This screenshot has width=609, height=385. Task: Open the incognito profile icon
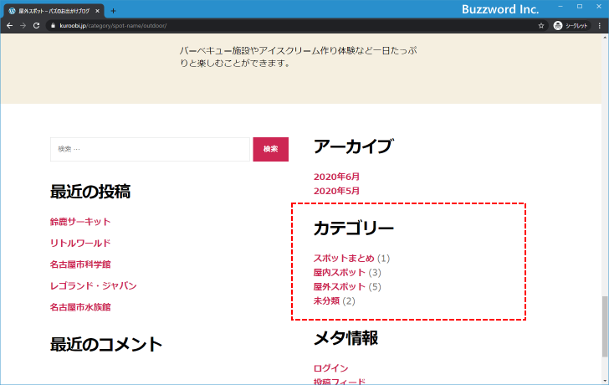click(x=571, y=26)
